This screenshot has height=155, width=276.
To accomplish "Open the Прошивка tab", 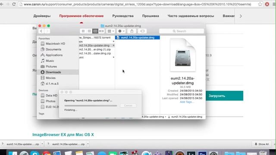I will tap(151, 16).
